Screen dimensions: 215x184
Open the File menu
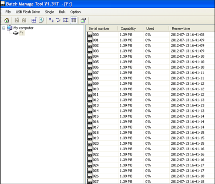coord(8,12)
